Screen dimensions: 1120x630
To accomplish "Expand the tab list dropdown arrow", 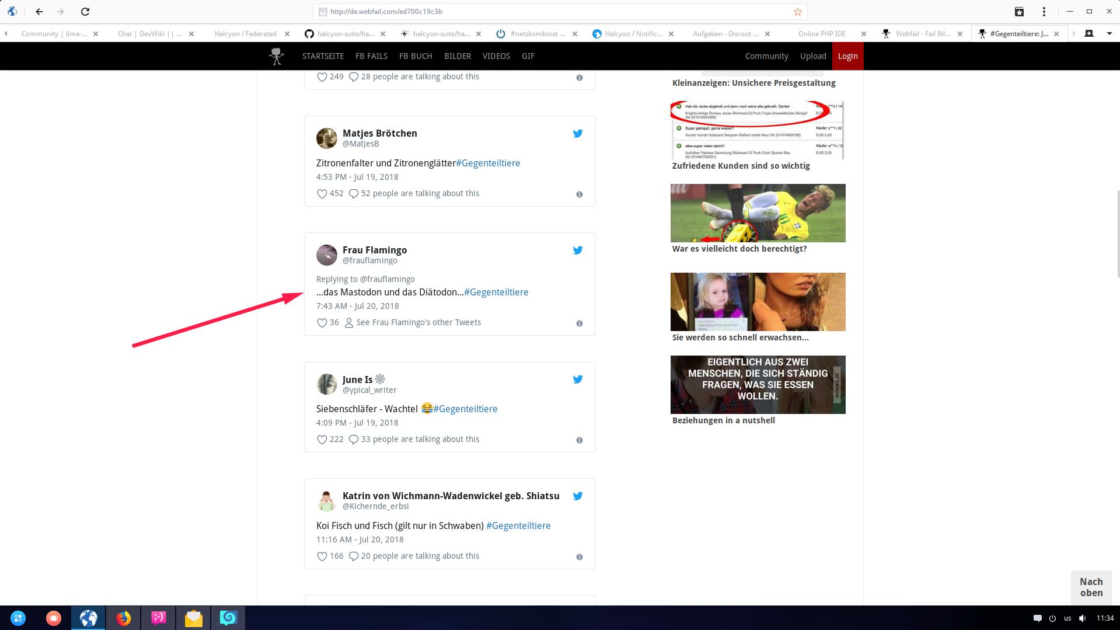I will pyautogui.click(x=1109, y=34).
